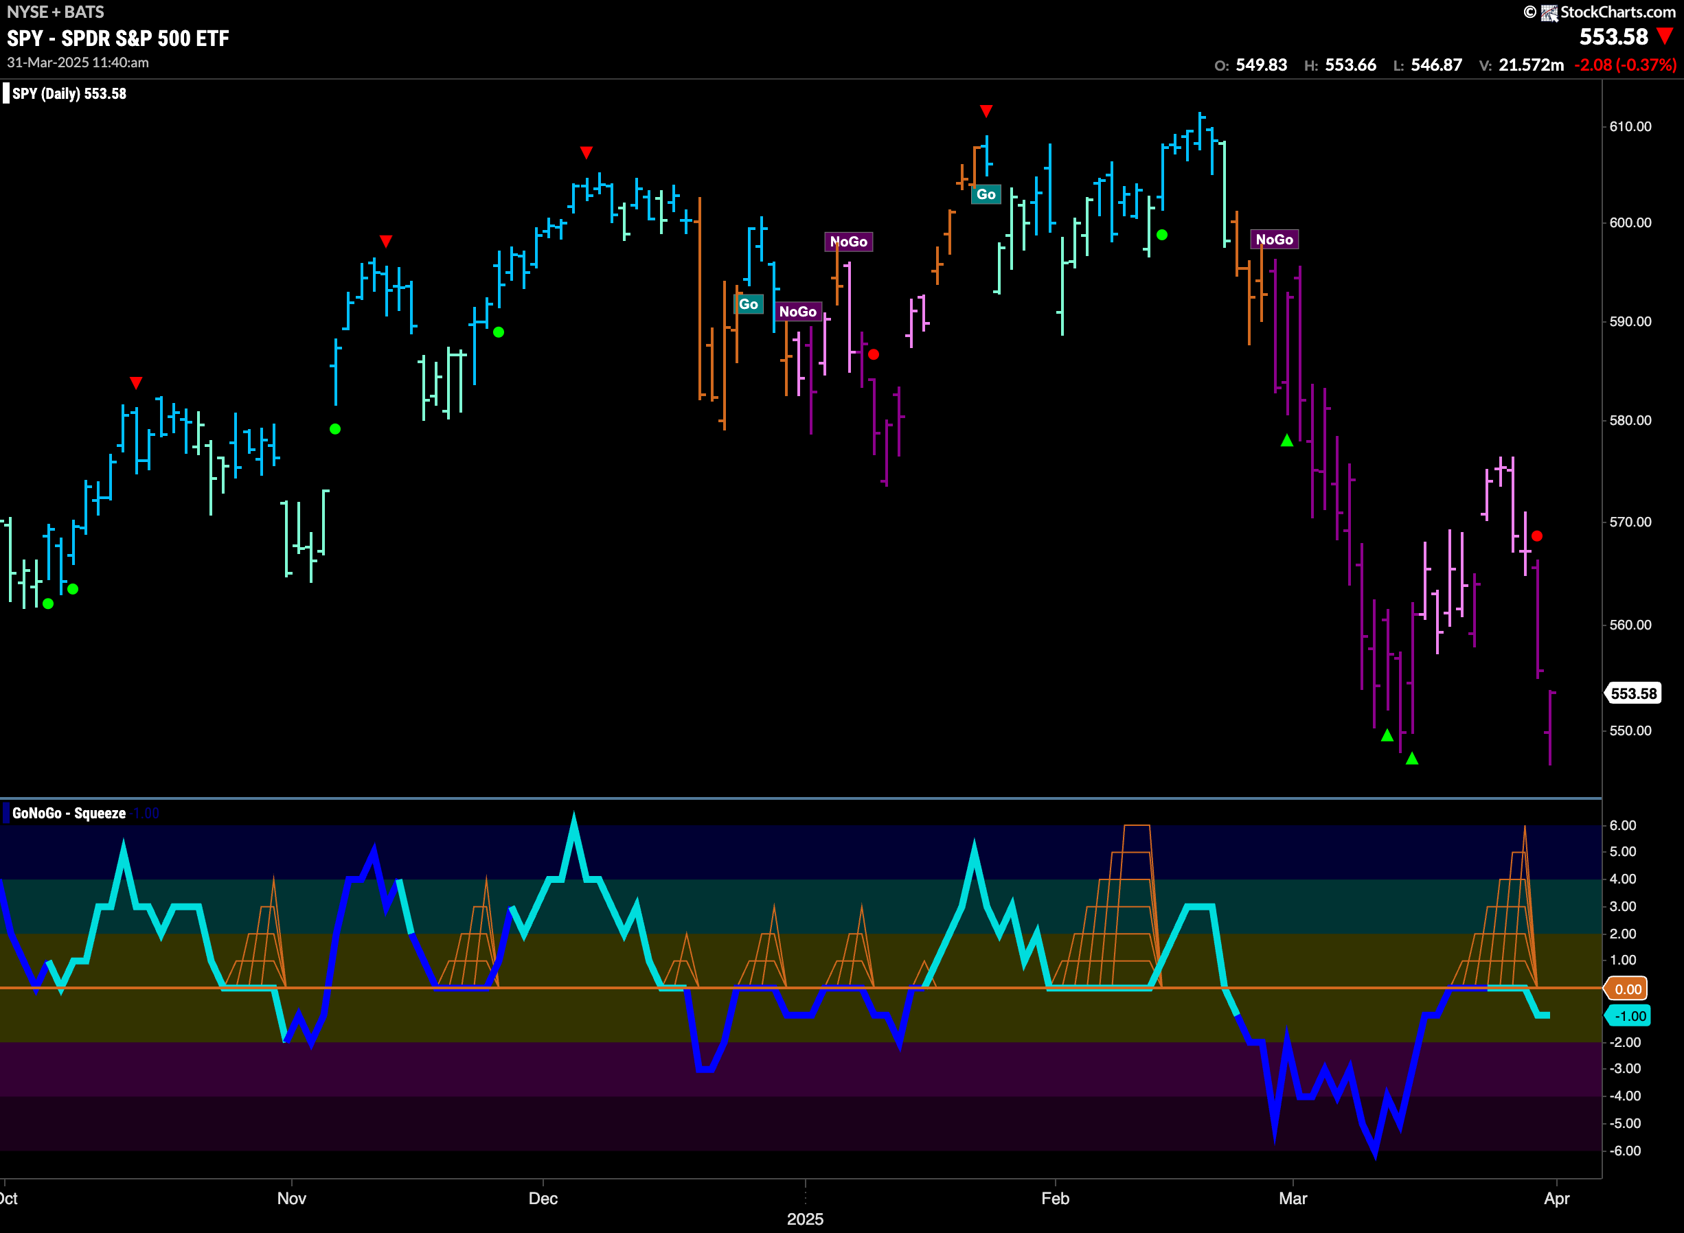Click the 600.00 price axis label
This screenshot has height=1233, width=1684.
(1630, 222)
